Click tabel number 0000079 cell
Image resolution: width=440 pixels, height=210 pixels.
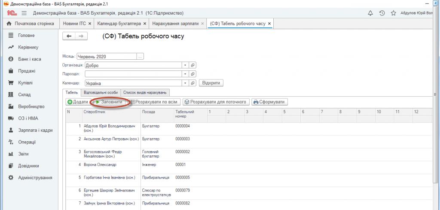[x=190, y=193]
